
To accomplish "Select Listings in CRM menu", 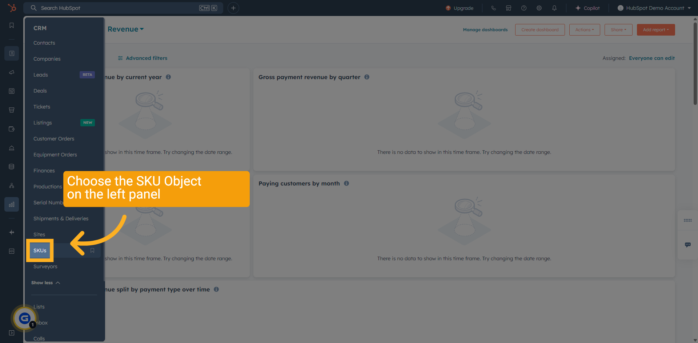I will click(43, 123).
